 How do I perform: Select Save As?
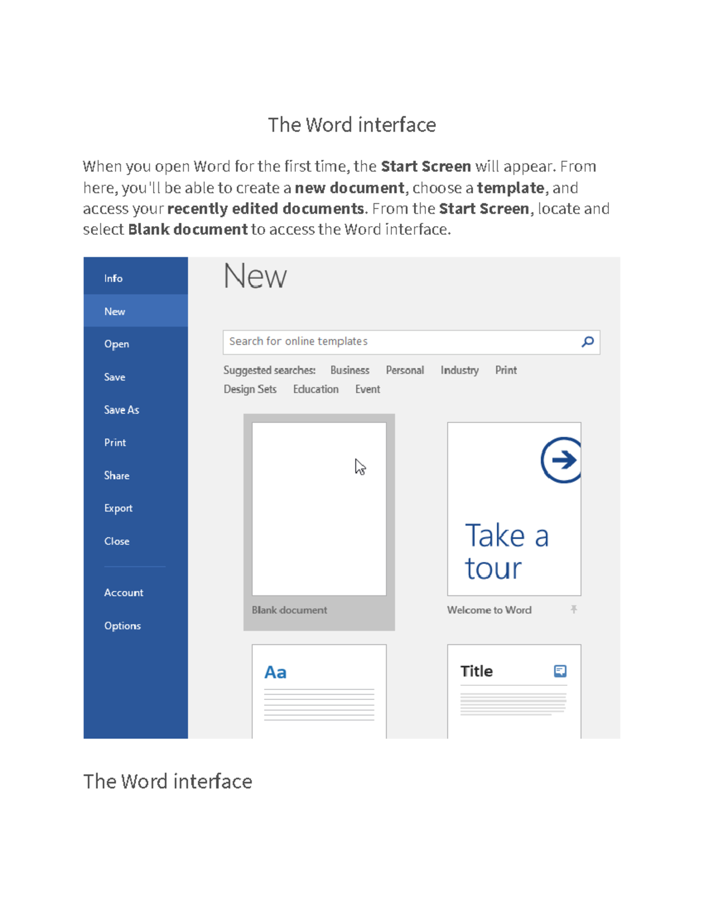[x=121, y=410]
